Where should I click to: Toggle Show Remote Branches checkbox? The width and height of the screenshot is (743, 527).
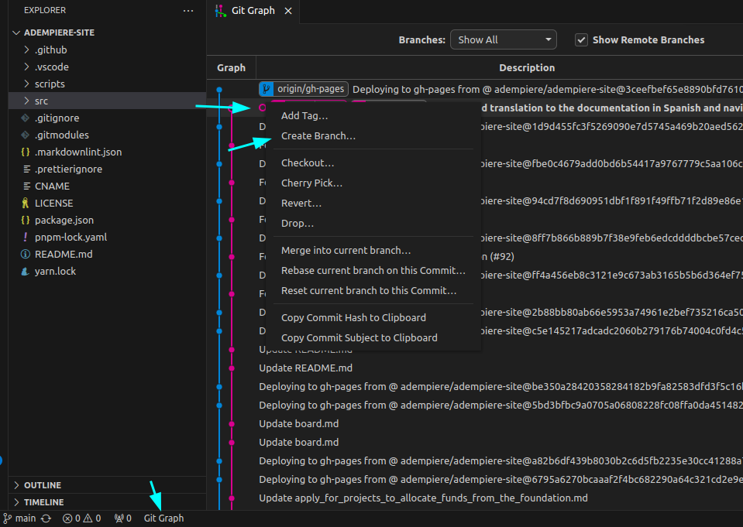(x=581, y=39)
